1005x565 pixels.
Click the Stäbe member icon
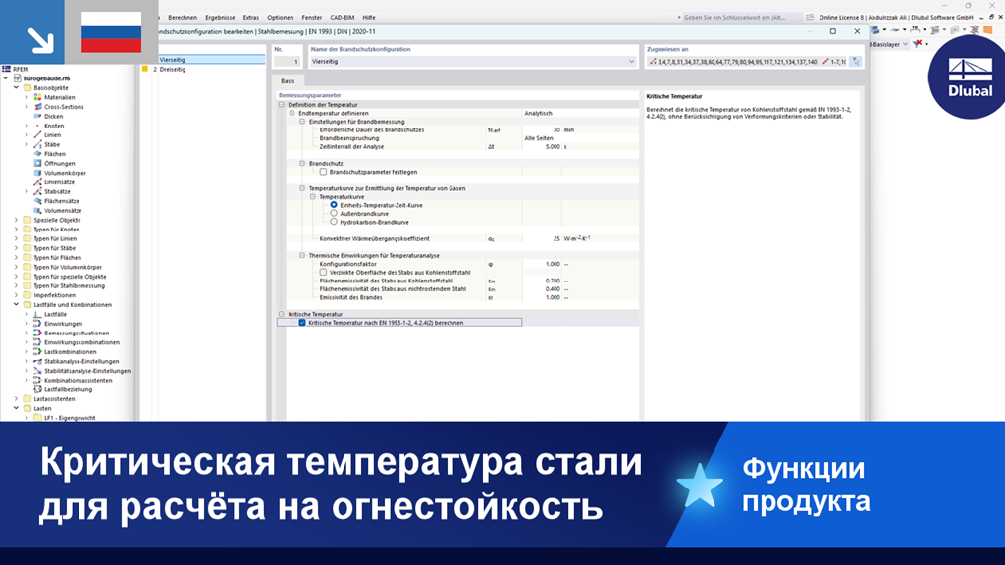coord(38,145)
